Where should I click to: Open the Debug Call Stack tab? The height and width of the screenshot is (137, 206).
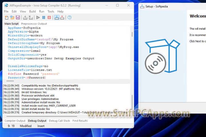(x=60, y=121)
